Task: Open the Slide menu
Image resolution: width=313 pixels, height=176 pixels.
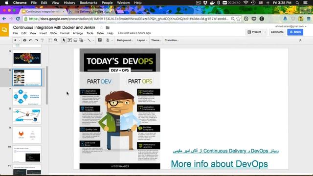Action: [x=53, y=33]
